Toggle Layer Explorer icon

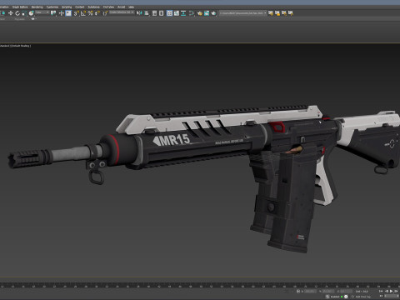[161, 13]
